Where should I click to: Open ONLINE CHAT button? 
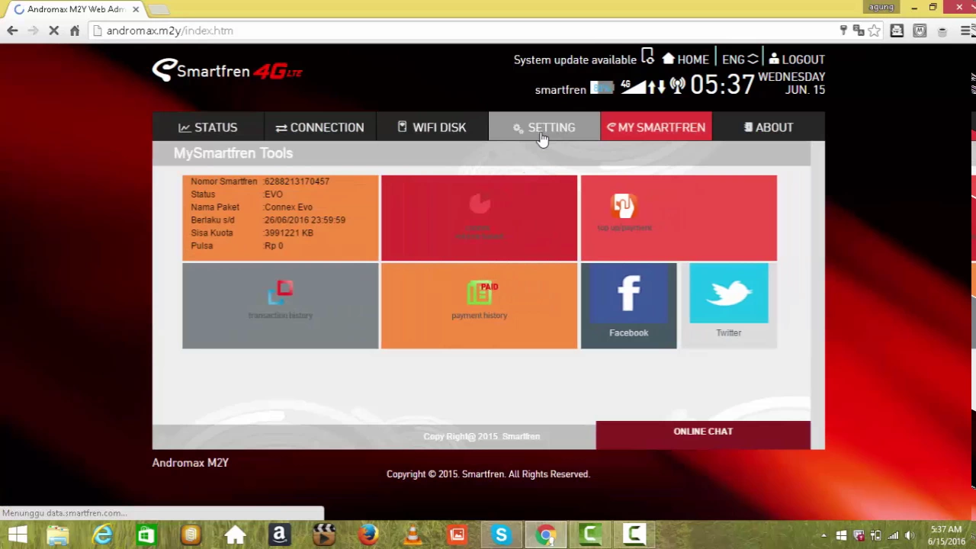[x=703, y=435]
